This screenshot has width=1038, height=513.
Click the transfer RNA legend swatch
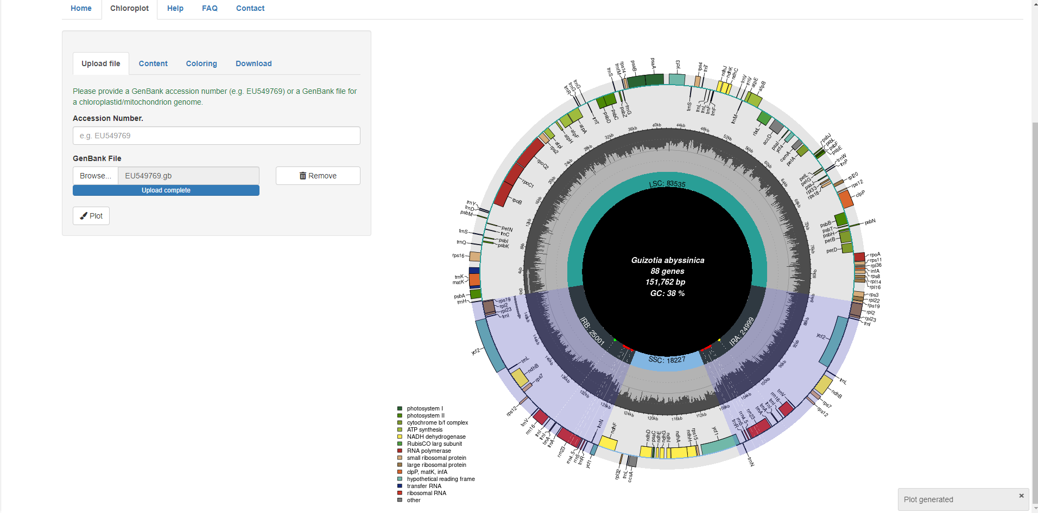400,486
